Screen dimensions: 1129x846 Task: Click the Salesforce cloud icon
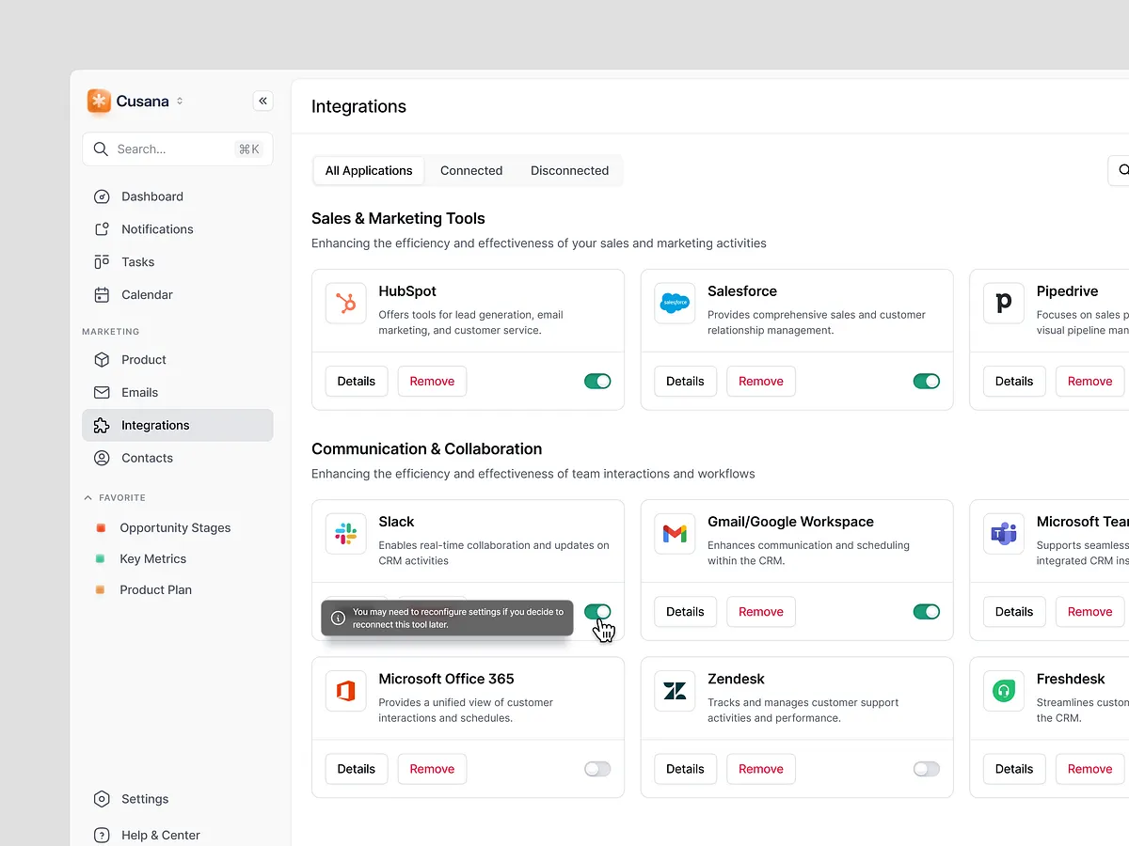coord(675,303)
